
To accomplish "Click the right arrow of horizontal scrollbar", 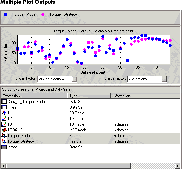I will (178, 166).
